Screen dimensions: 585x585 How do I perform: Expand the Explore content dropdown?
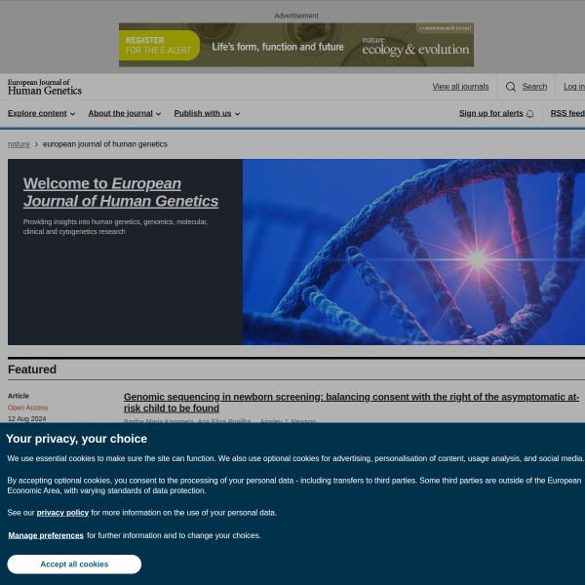[41, 113]
